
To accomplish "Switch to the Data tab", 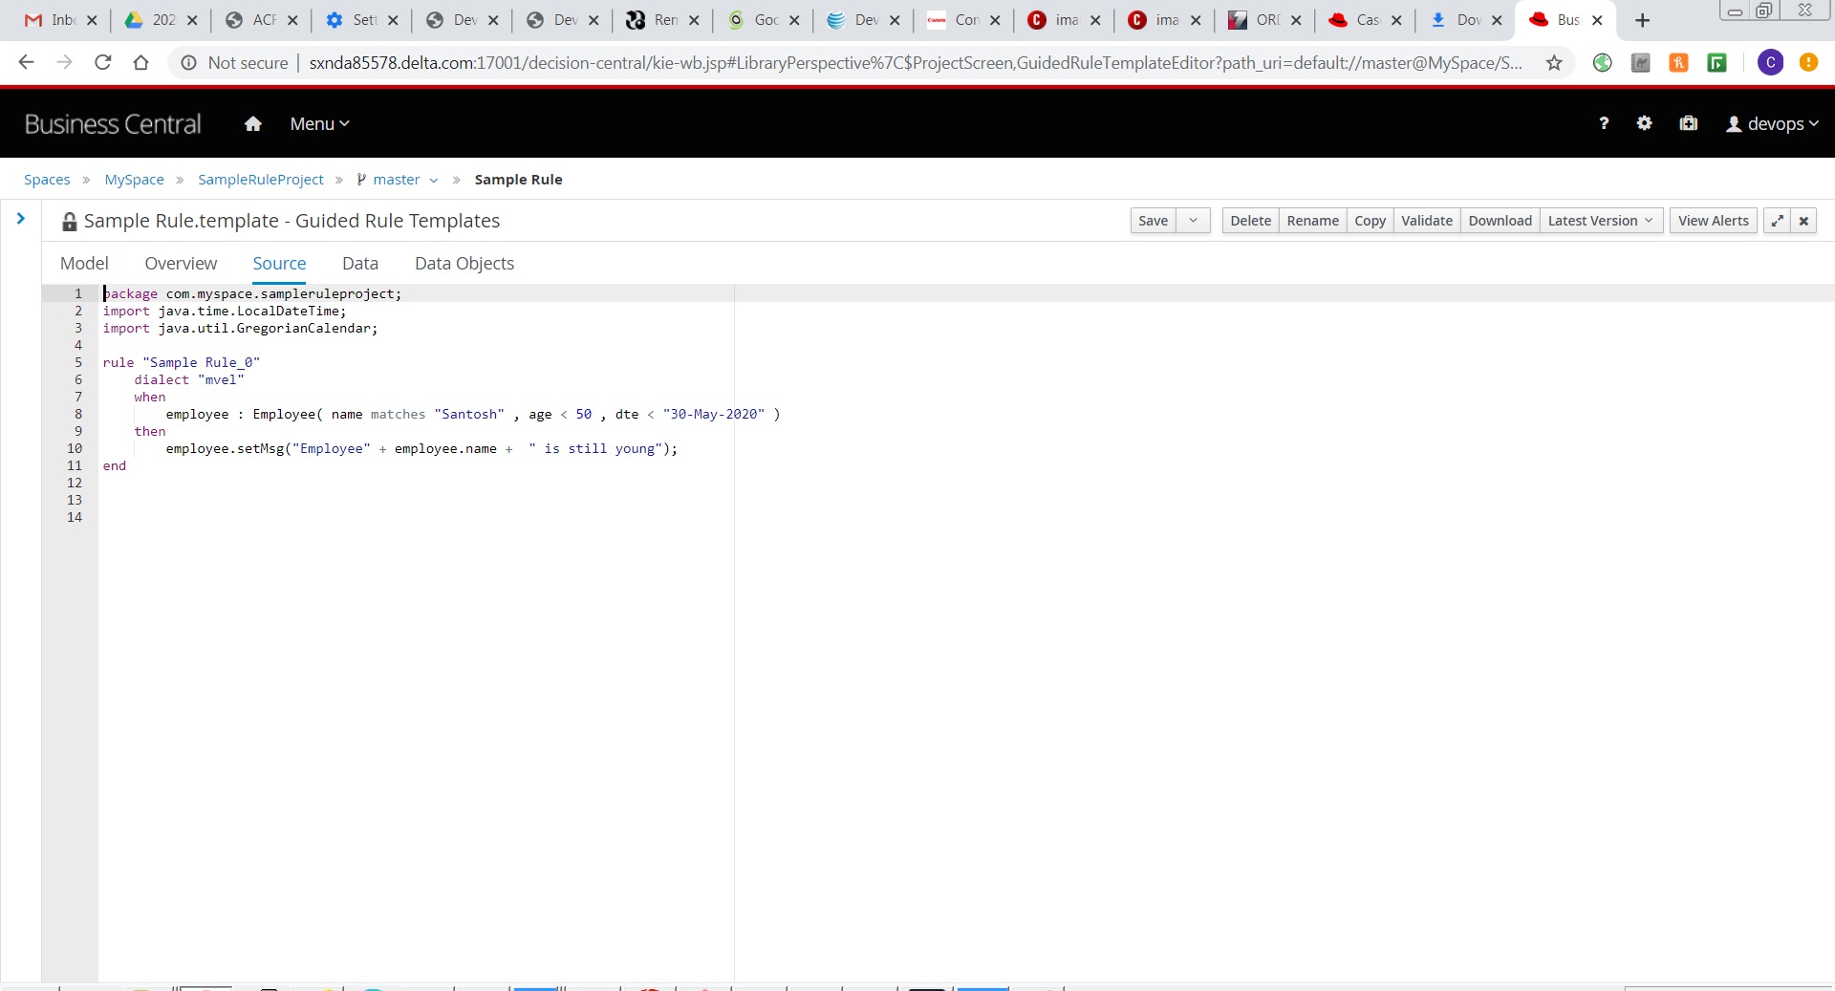I will pos(360,264).
